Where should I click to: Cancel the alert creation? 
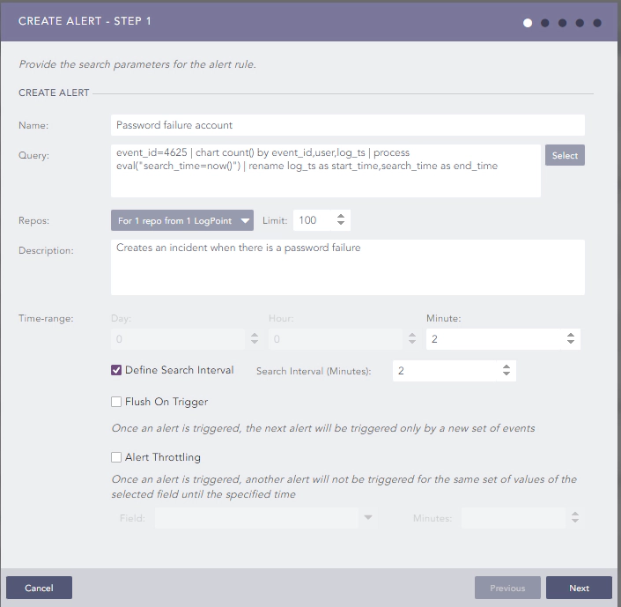click(39, 588)
